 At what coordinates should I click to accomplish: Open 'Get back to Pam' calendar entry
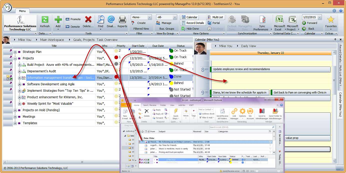tap(300, 92)
